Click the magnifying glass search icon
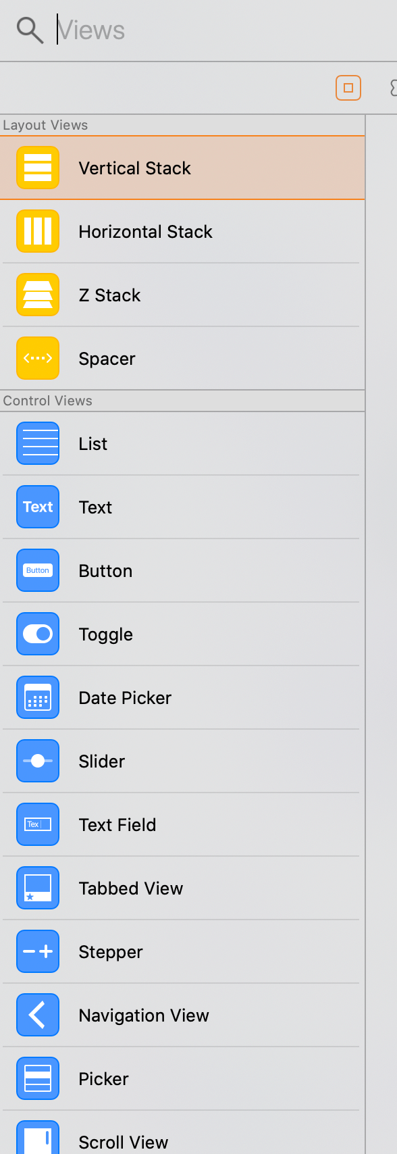Image resolution: width=397 pixels, height=1154 pixels. click(x=30, y=30)
